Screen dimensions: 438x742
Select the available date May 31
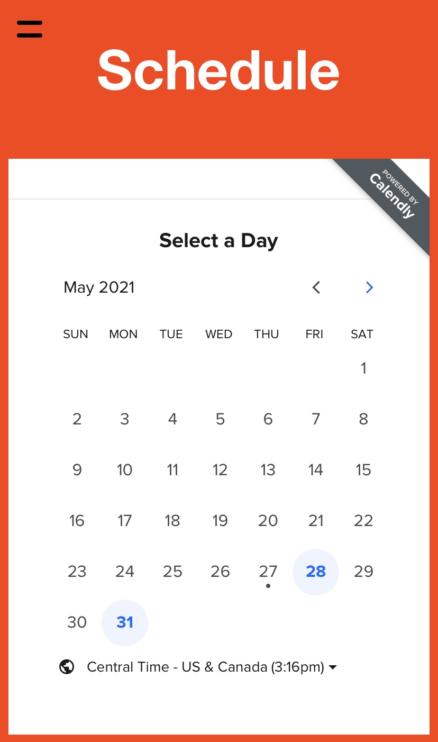[125, 622]
